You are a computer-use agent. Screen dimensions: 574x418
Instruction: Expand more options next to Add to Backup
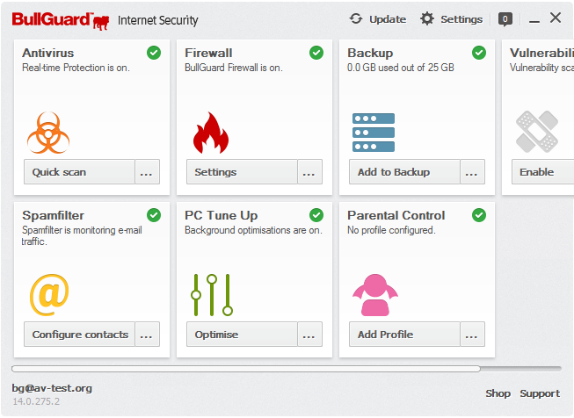tap(472, 172)
